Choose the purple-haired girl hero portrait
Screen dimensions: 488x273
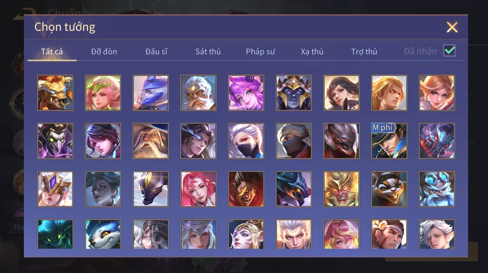246,93
